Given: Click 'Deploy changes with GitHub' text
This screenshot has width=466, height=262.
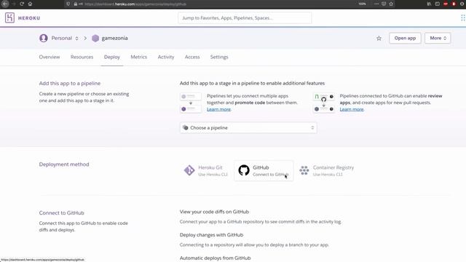Looking at the screenshot, I should (x=212, y=235).
